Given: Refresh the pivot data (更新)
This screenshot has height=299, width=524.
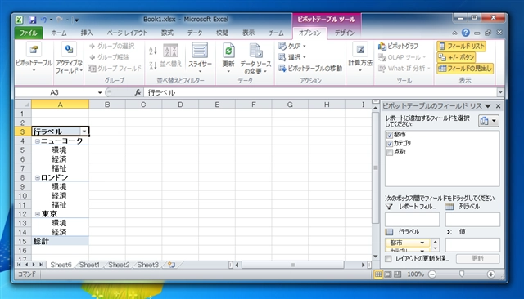Looking at the screenshot, I should pos(228,57).
